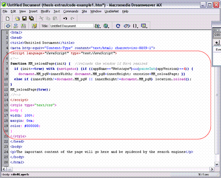
Task: Click the style type text/css tag line
Action: click(33, 105)
